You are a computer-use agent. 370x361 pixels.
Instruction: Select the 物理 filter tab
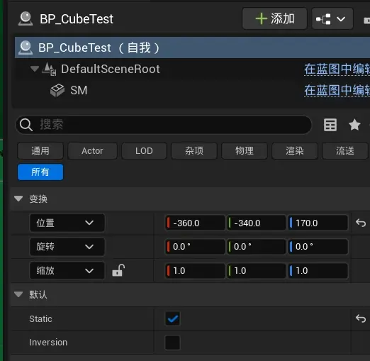pyautogui.click(x=245, y=150)
